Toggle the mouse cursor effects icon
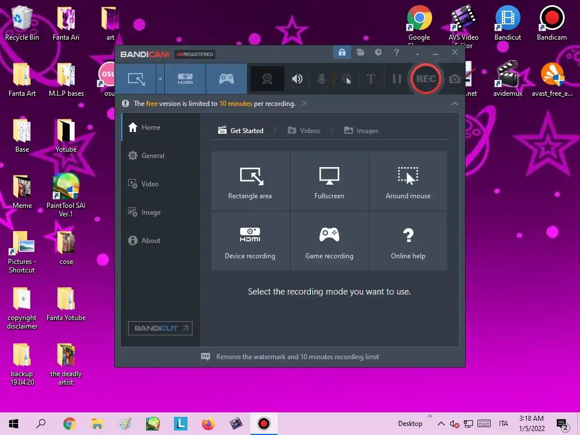 347,79
